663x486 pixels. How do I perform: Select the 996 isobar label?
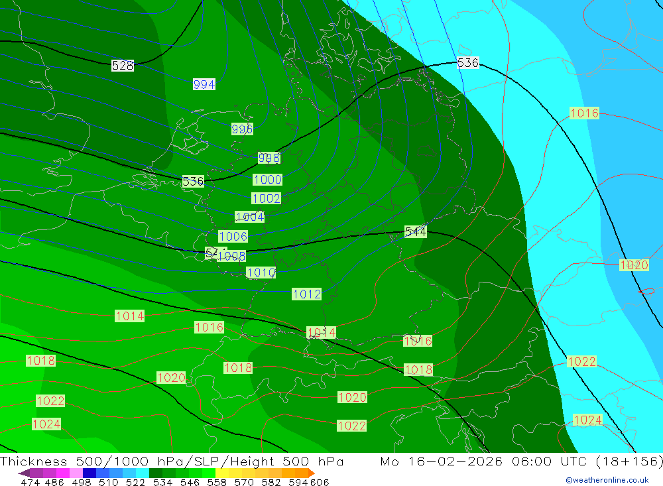(242, 129)
